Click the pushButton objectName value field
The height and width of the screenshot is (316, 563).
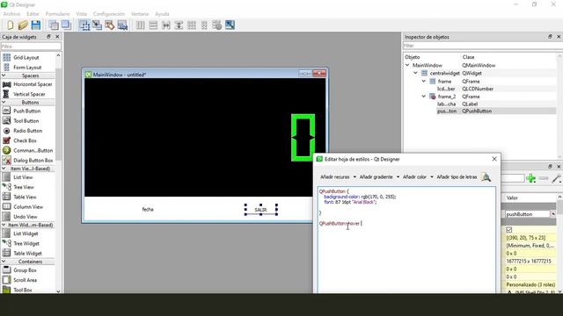point(527,214)
